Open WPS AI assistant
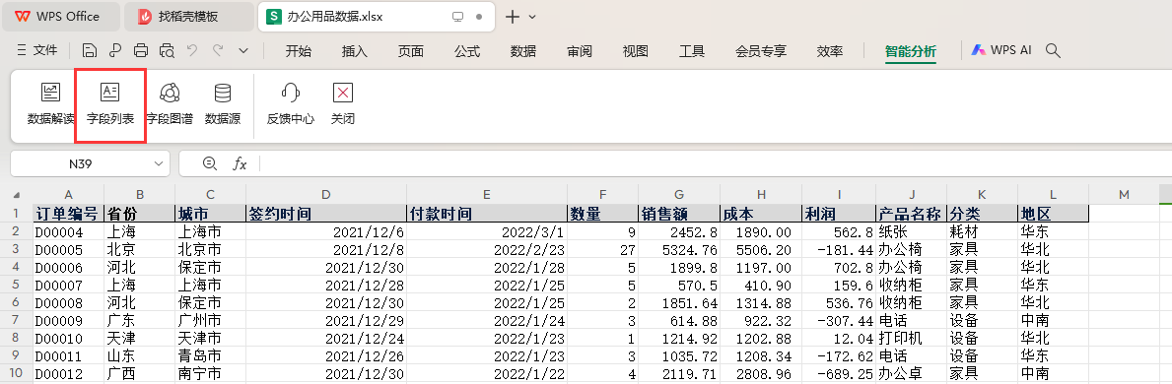This screenshot has width=1172, height=384. (x=1001, y=51)
